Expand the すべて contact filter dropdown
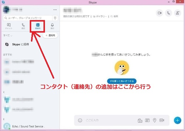The image size is (185, 131). [8, 36]
